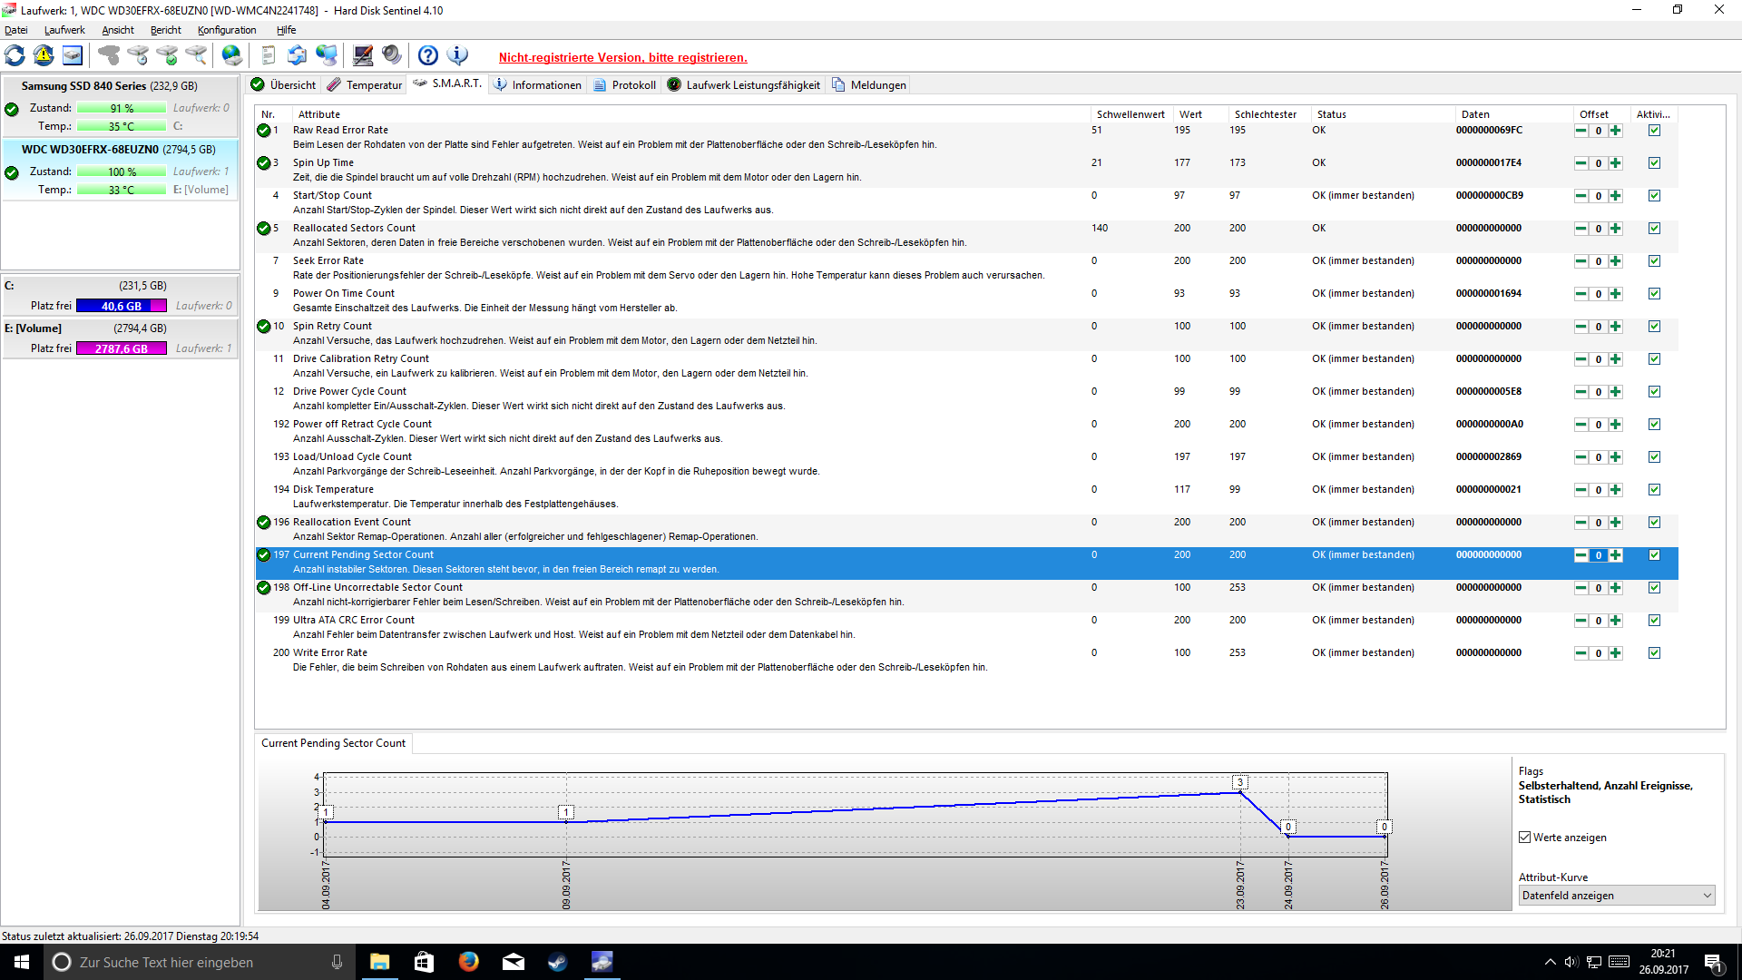Click the refresh-with-warning toolbar icon
1742x980 pixels.
point(44,56)
